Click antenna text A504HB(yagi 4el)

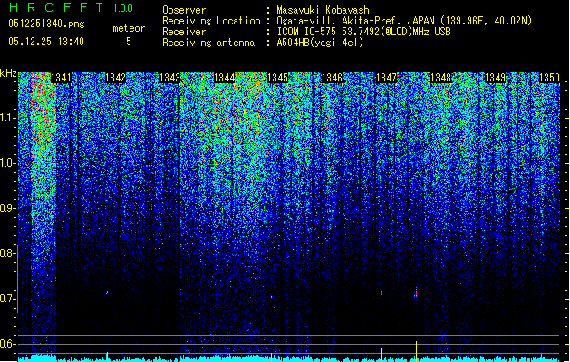(x=320, y=43)
